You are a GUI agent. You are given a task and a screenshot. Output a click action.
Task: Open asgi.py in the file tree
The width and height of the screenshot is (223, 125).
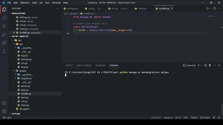click(x=24, y=56)
